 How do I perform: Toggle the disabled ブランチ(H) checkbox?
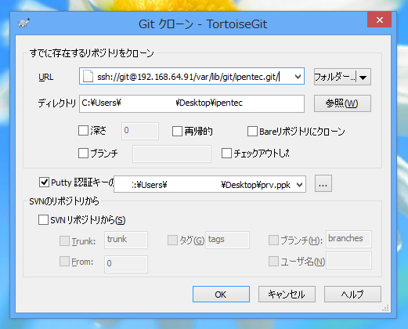tap(273, 240)
